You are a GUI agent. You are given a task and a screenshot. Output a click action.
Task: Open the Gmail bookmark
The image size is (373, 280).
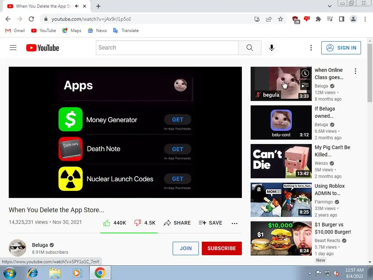(x=15, y=31)
